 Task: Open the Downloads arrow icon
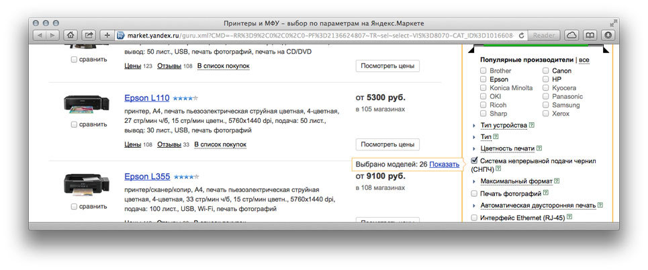pos(608,35)
